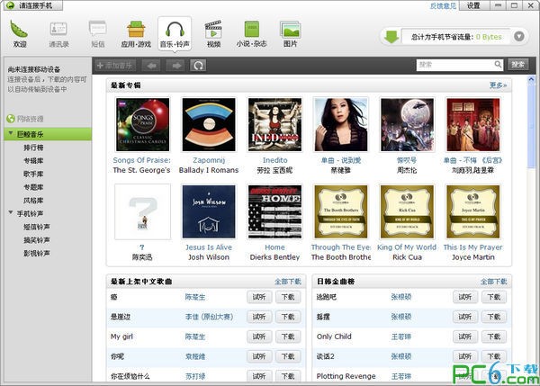This screenshot has height=386, width=540.
Task: Open the Inedito album cover
Action: pos(274,125)
